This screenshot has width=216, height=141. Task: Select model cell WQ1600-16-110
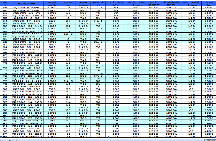(x=27, y=31)
